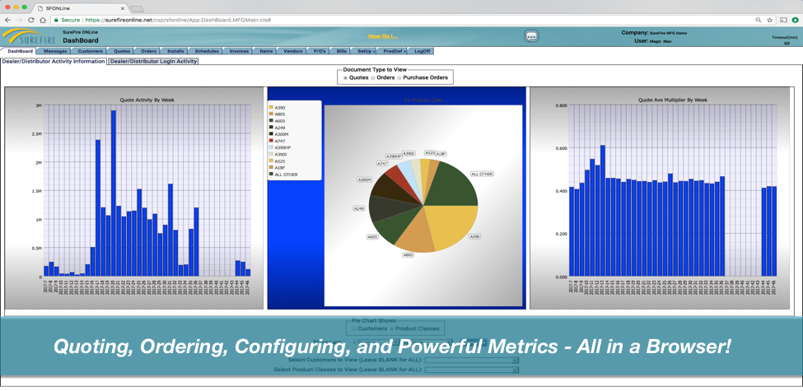Click the A390 legend color swatch
Screen dimensions: 803x391
coord(271,108)
